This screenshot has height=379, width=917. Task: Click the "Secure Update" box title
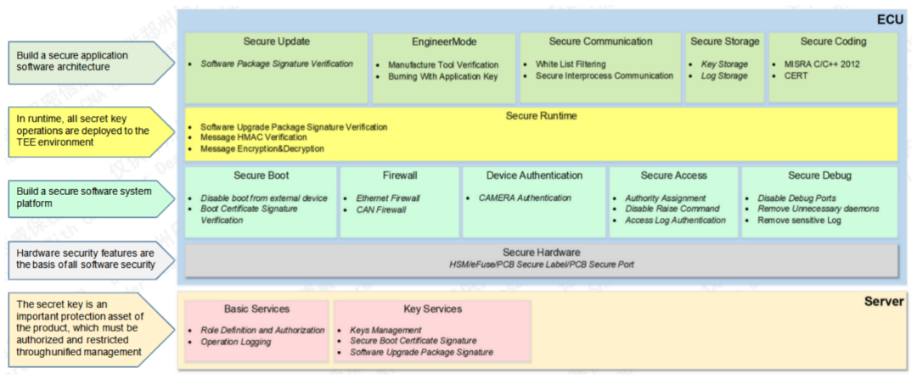tap(277, 42)
